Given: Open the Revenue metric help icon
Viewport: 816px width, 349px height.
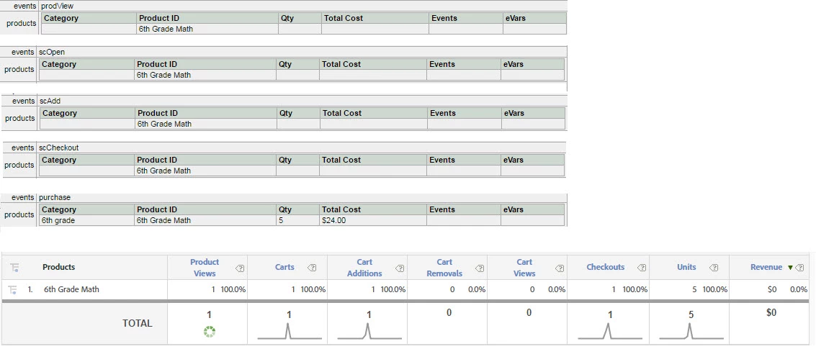Looking at the screenshot, I should point(800,268).
